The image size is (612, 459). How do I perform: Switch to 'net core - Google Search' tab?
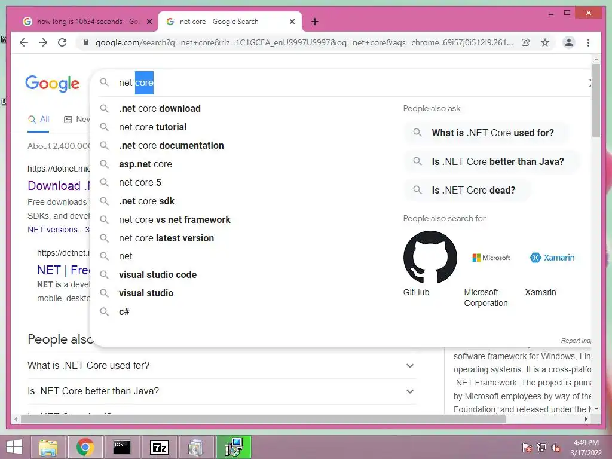(x=230, y=22)
